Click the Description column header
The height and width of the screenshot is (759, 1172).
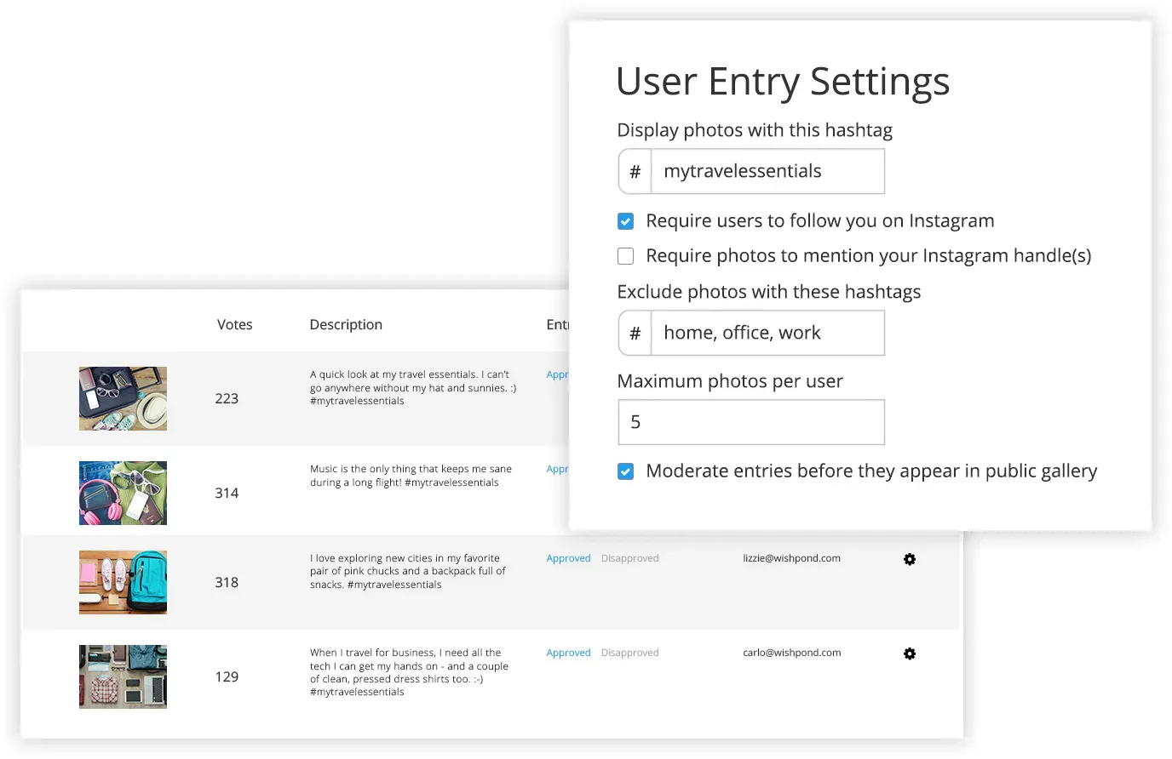[x=346, y=325]
